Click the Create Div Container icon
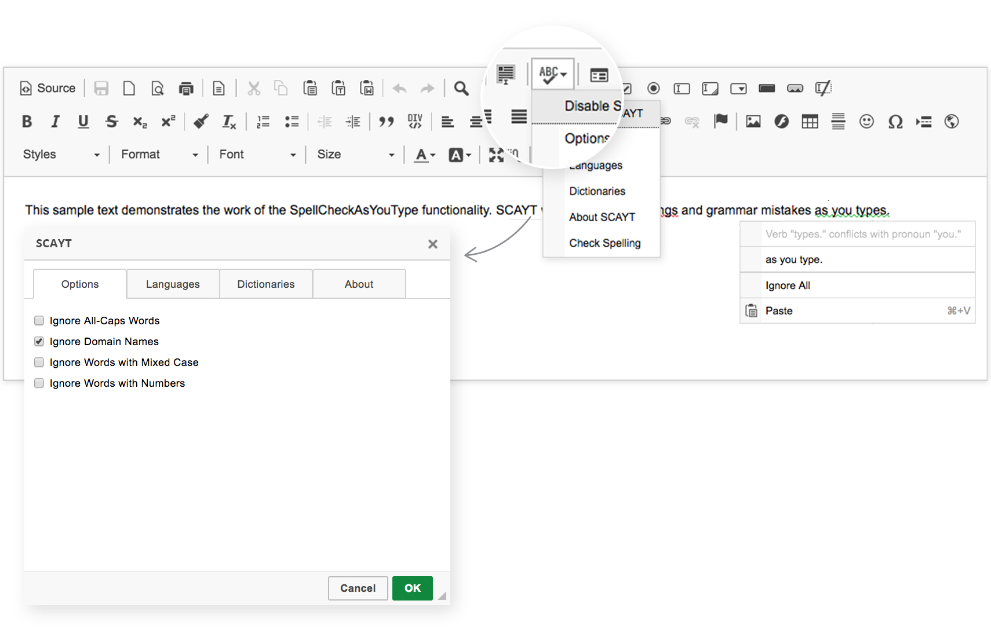991x637 pixels. [x=415, y=122]
